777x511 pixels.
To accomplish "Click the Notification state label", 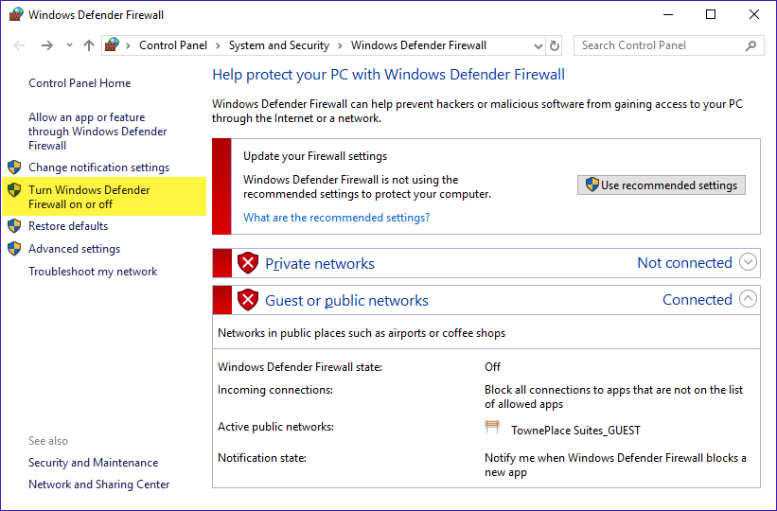I will (x=262, y=458).
